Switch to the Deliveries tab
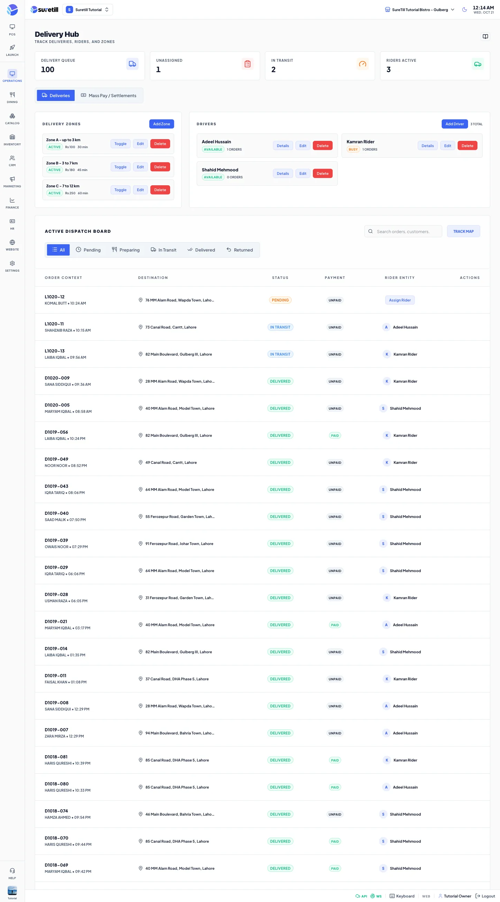500x902 pixels. pos(56,95)
